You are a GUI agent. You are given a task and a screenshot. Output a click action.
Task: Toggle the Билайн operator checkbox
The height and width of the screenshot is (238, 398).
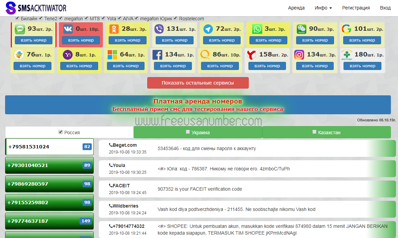click(17, 18)
